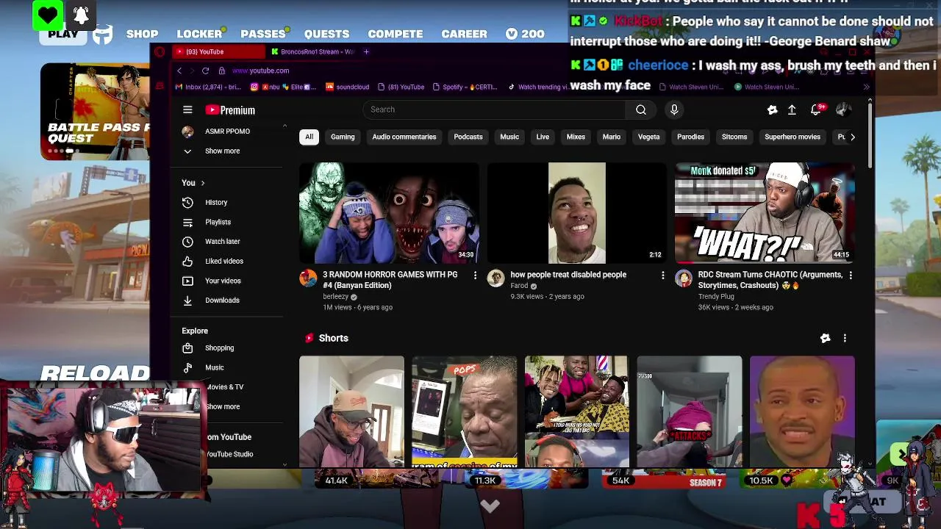Open the account avatar menu
941x529 pixels.
(843, 109)
